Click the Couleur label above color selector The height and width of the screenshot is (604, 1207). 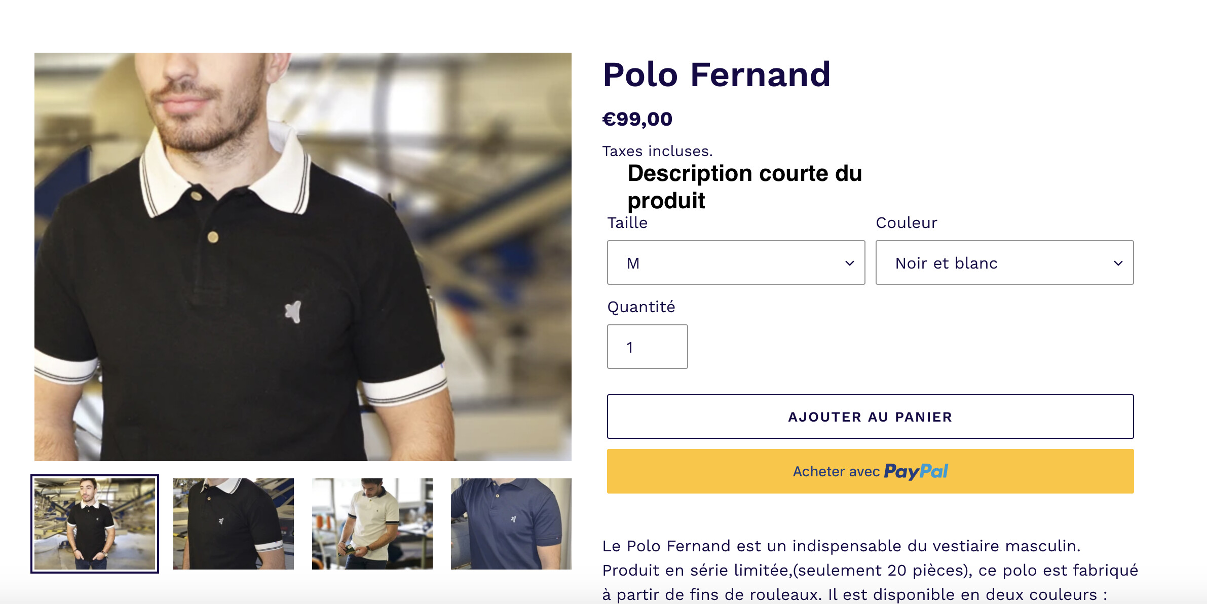pos(906,223)
